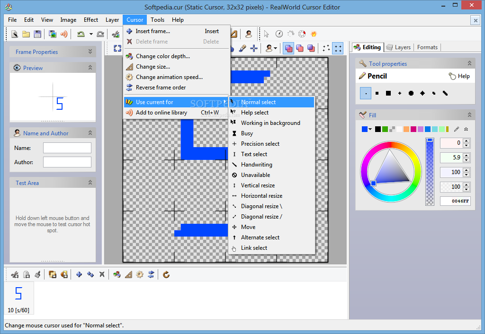This screenshot has width=485, height=334.
Task: Select the round circle pencil tip
Action: coord(411,93)
